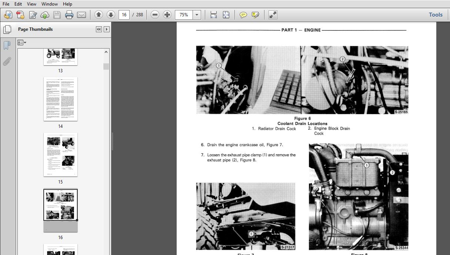Viewport: 450px width, 255px height.
Task: Click step 7 text about exhaust pipe clamp
Action: tap(248, 158)
